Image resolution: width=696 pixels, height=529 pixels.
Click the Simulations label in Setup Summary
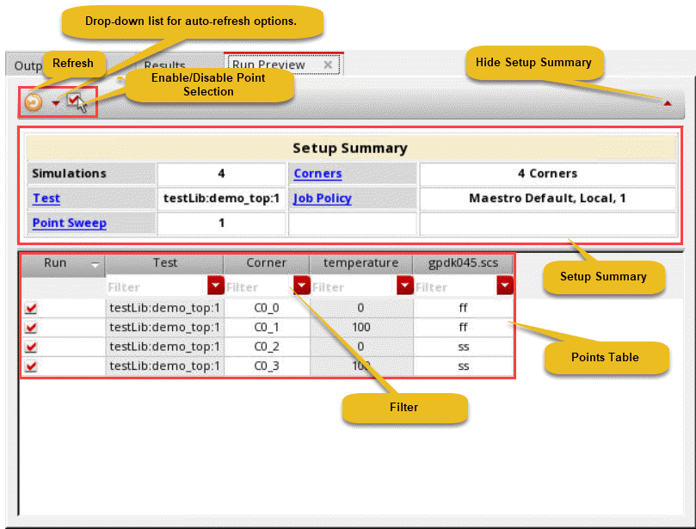coord(69,174)
